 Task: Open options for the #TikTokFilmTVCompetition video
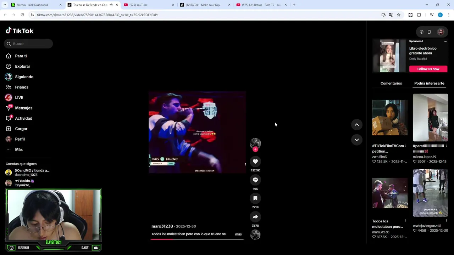pos(406,146)
